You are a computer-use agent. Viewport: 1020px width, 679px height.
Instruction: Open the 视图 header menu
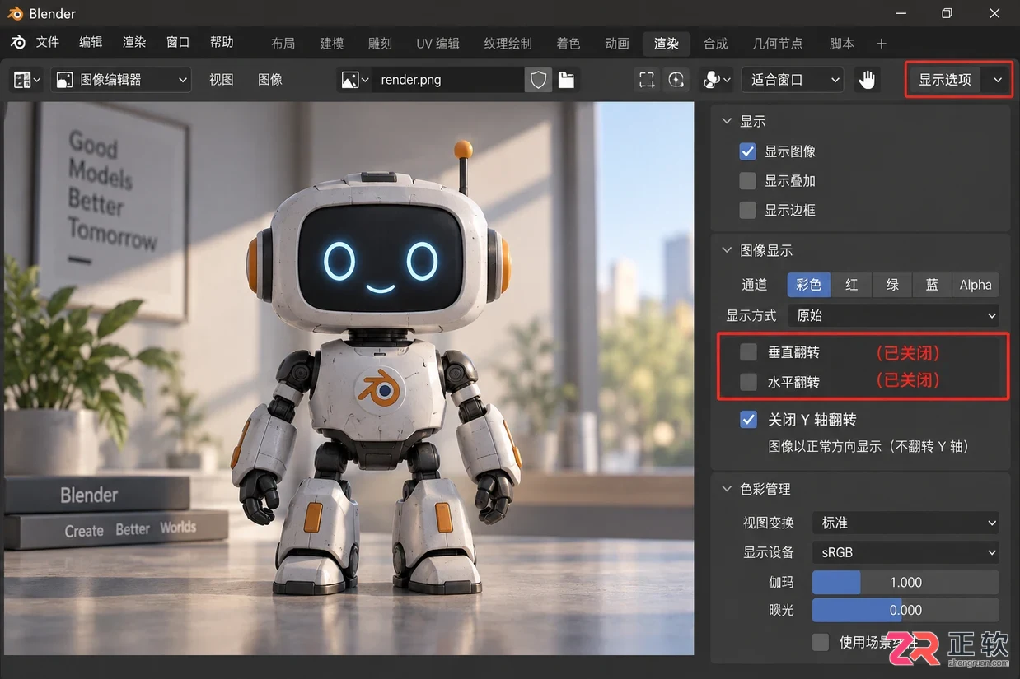click(222, 80)
